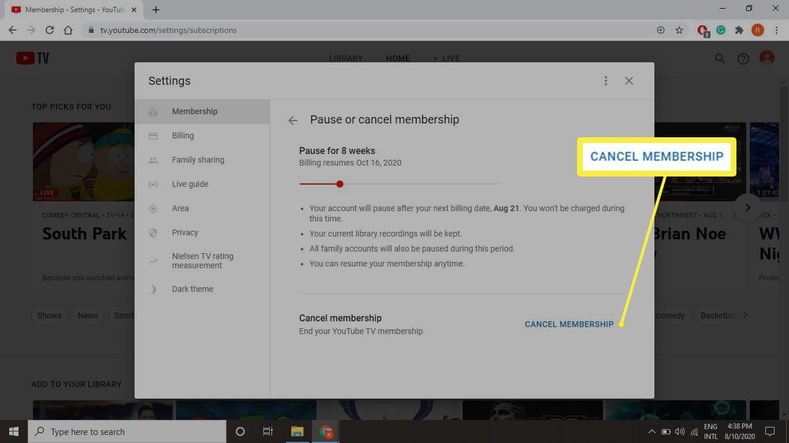Open the notification center icon
The width and height of the screenshot is (789, 443).
coord(769,431)
